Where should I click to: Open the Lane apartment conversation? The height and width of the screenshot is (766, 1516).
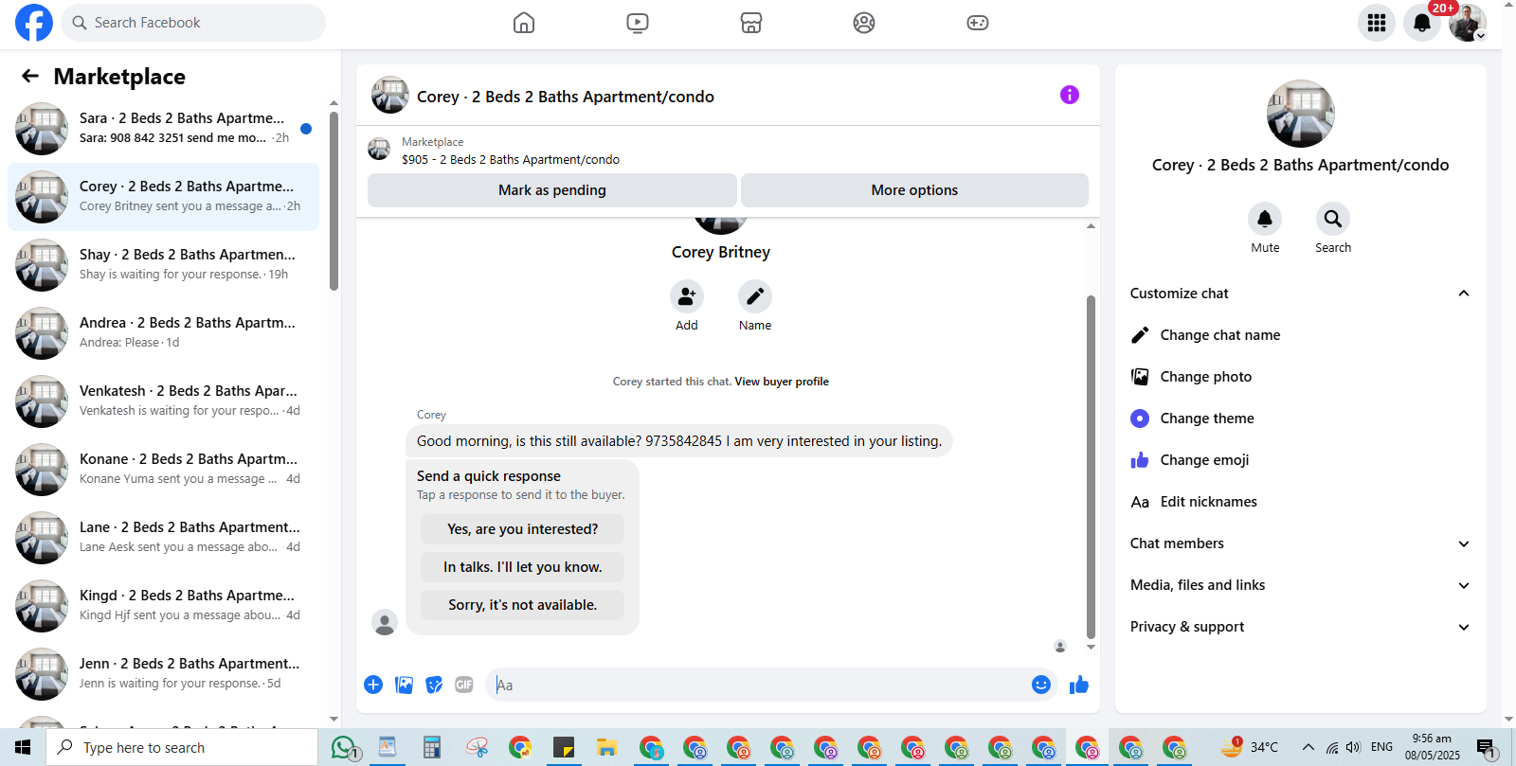pos(163,538)
